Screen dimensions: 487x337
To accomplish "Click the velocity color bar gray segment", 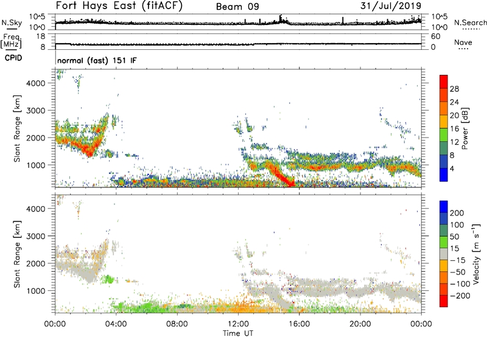I will coord(444,254).
